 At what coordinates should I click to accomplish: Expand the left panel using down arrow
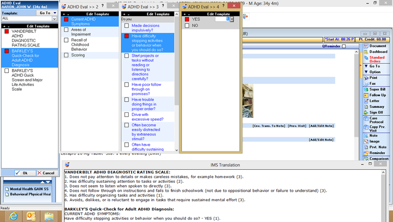point(48,182)
